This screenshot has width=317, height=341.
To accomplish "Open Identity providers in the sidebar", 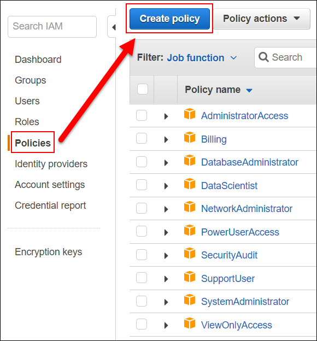I will click(51, 164).
